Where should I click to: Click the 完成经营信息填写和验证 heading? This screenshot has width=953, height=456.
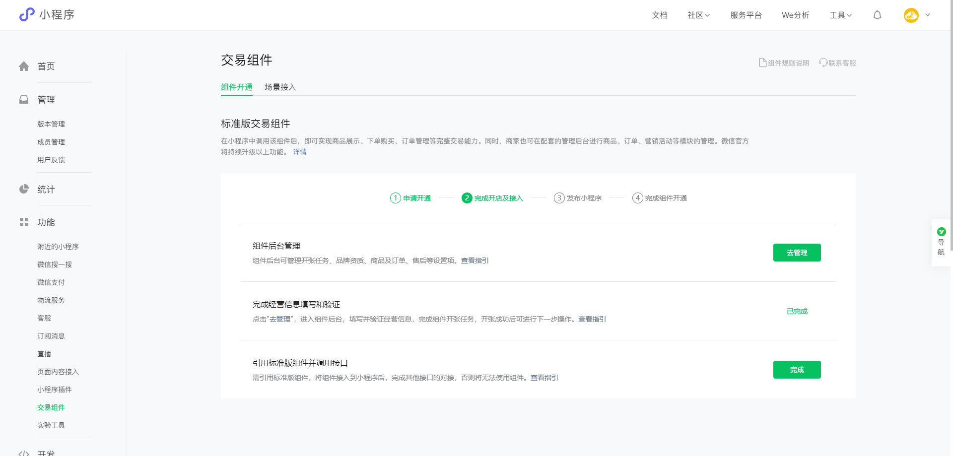[x=296, y=304]
